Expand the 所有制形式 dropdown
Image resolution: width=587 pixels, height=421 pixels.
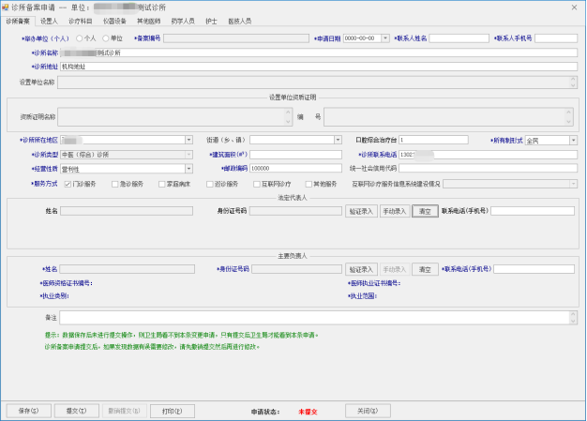[573, 141]
